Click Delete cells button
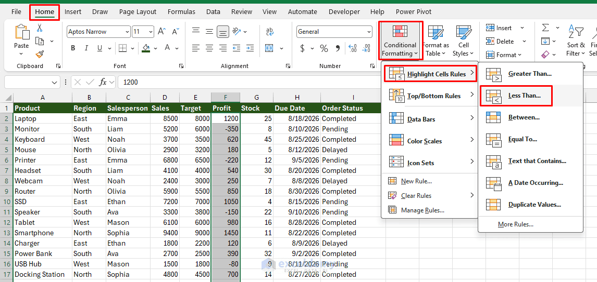 500,41
